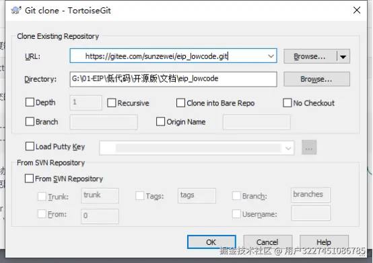Click into the Directory path field
Image resolution: width=373 pixels, height=263 pixels.
[x=173, y=79]
